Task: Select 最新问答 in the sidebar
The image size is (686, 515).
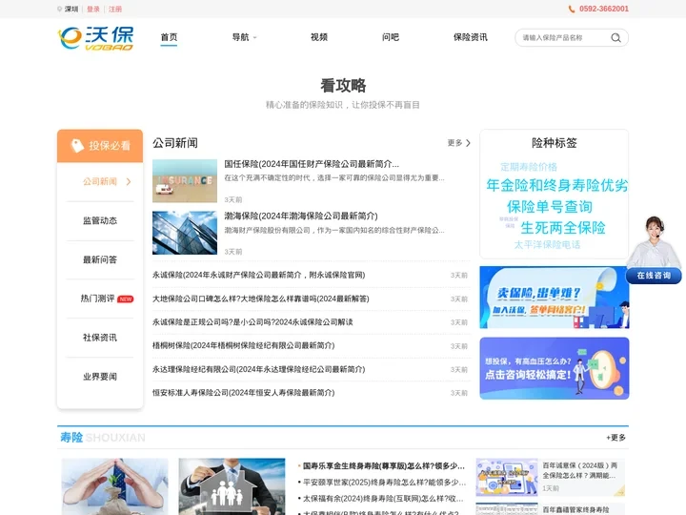Action: [x=100, y=259]
